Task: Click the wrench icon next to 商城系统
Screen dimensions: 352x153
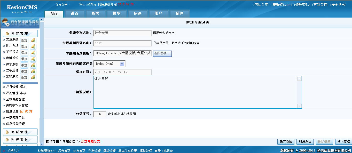Action: click(x=33, y=59)
